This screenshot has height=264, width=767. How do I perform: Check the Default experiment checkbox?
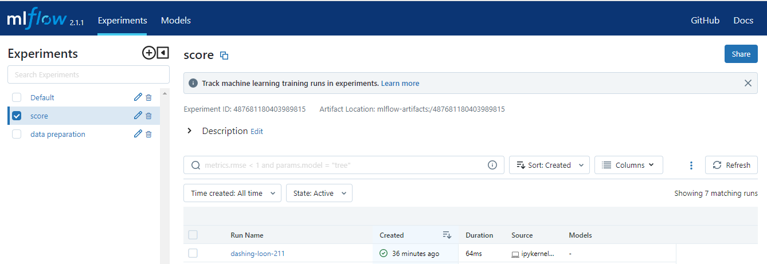[17, 97]
